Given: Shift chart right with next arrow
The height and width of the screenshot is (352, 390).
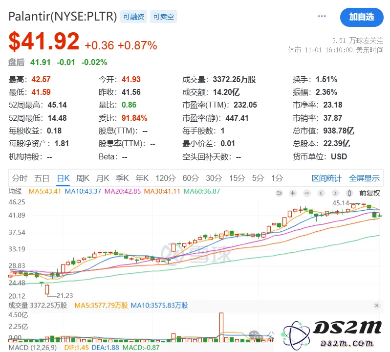Looking at the screenshot, I should (x=335, y=193).
